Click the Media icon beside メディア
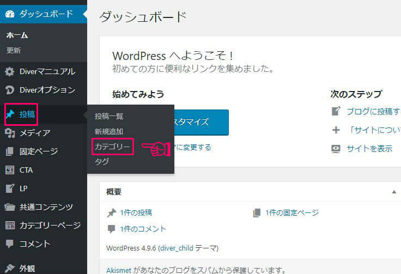 [10, 133]
